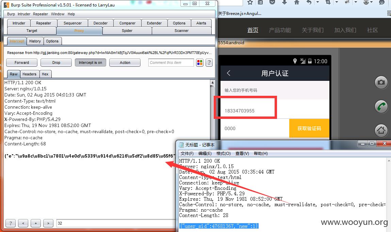Screen dimensions: 391x232
Task: Click the 关于我们 nav link
Action: [312, 30]
